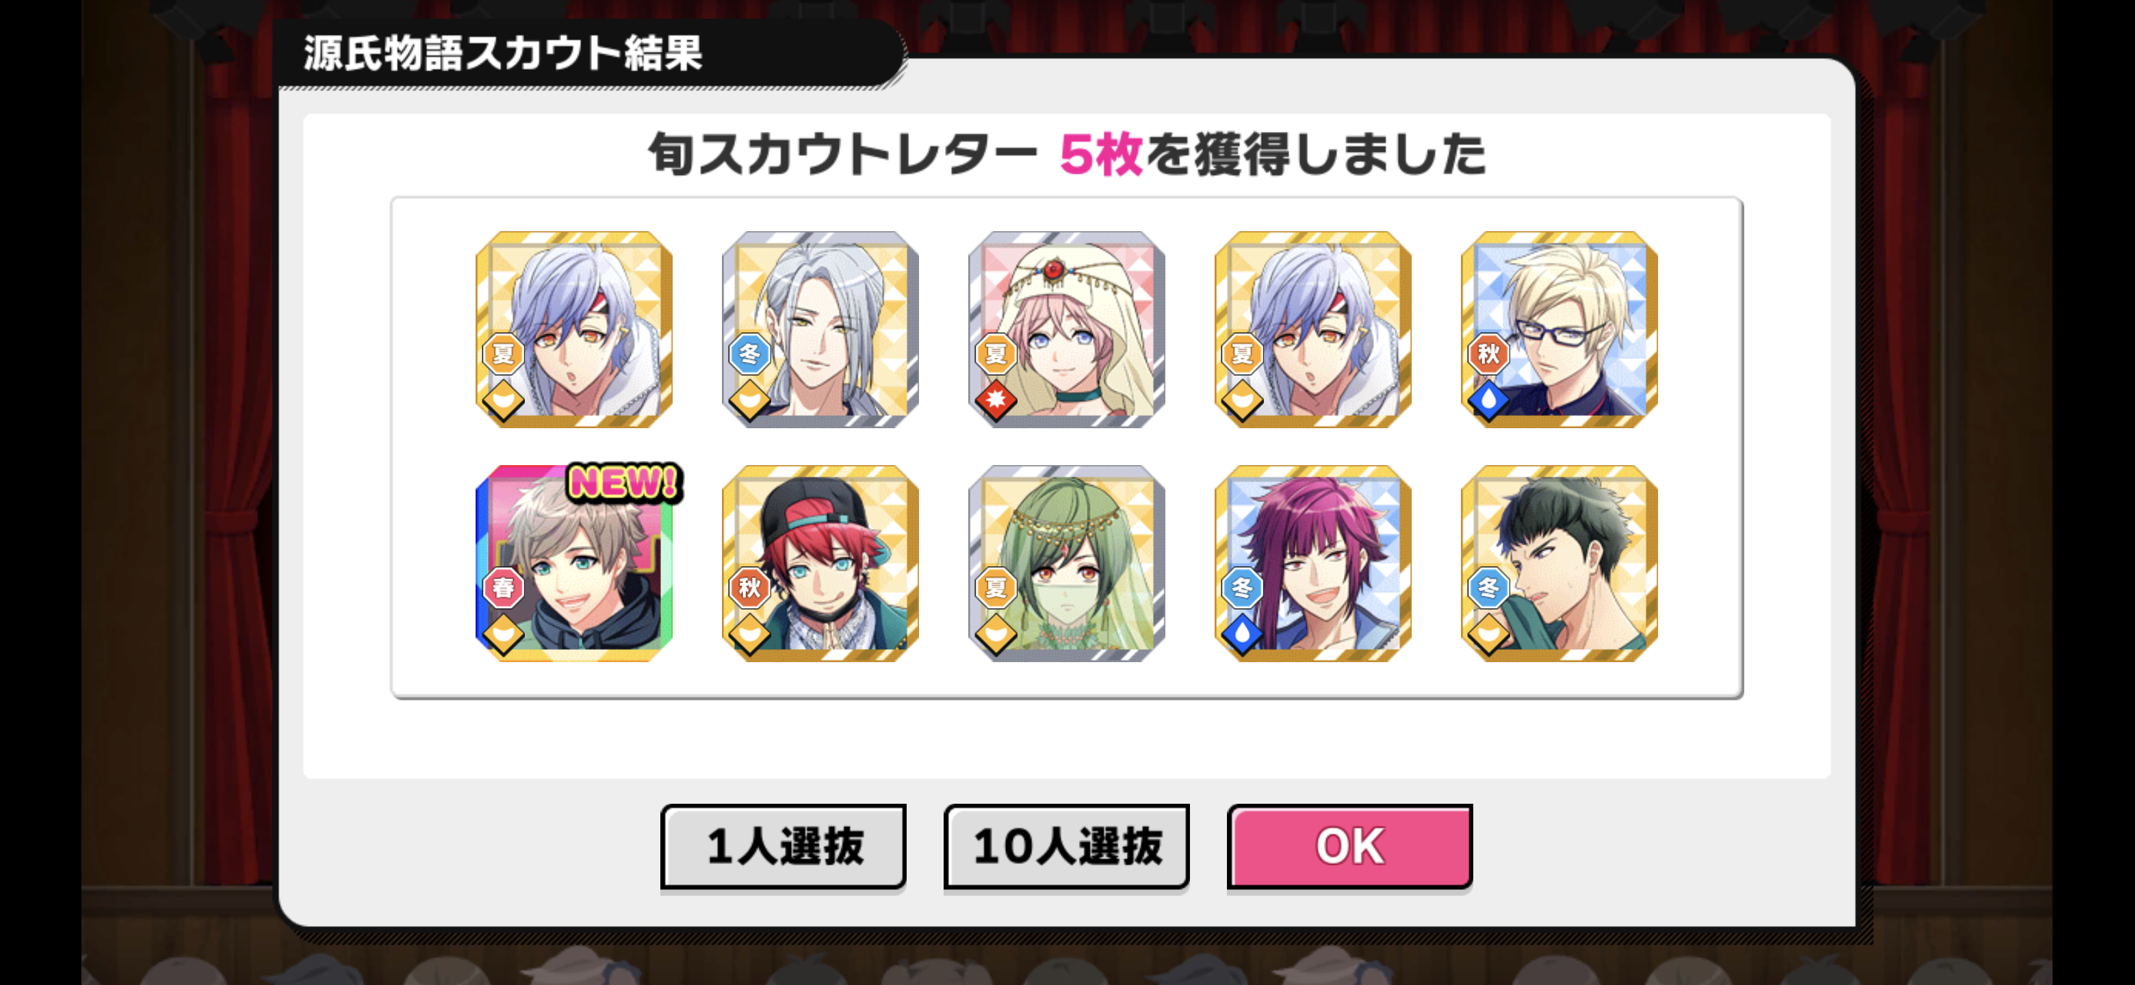This screenshot has height=985, width=2135.
Task: Tap the first blue-haired summer character card
Action: 573,330
